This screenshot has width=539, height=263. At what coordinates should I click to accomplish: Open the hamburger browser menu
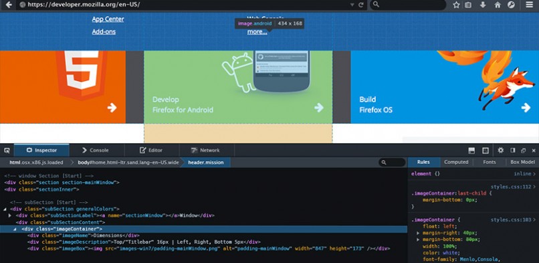pos(530,5)
